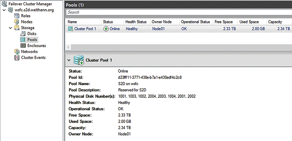Screen dimensions: 292x141
Task: Select the Cluster Pool 1 name cell
Action: coord(85,29)
